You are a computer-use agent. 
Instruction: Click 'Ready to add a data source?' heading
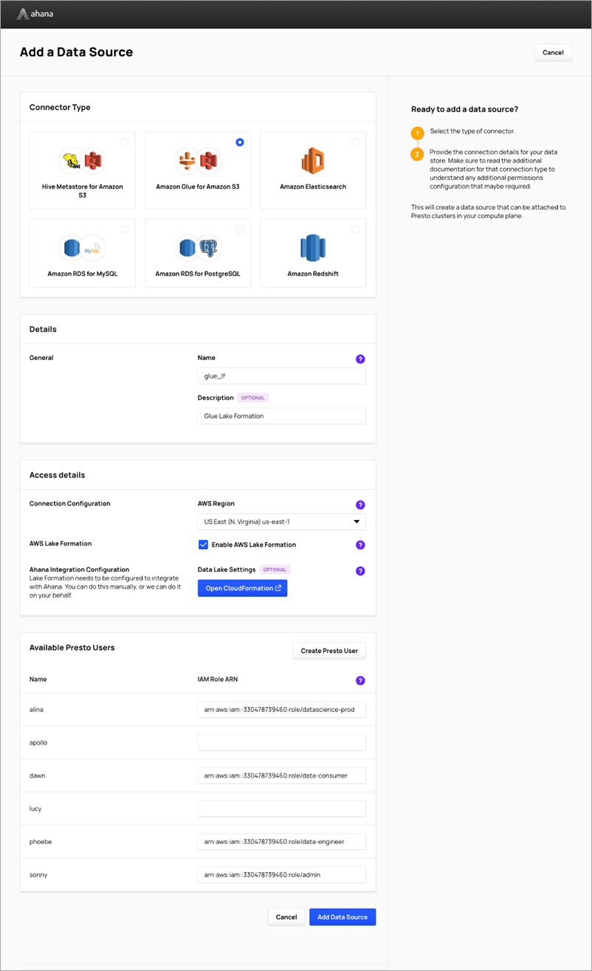coord(464,109)
